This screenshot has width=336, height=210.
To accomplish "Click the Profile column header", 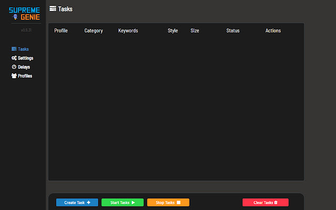I will point(61,30).
